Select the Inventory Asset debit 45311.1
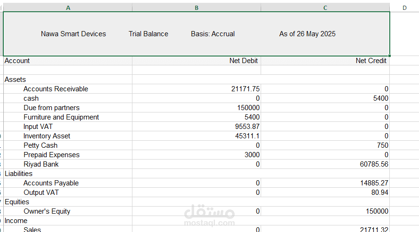 [197, 136]
